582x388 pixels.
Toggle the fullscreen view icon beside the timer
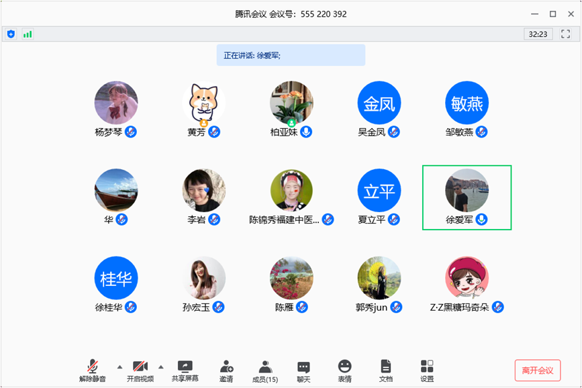[x=566, y=34]
